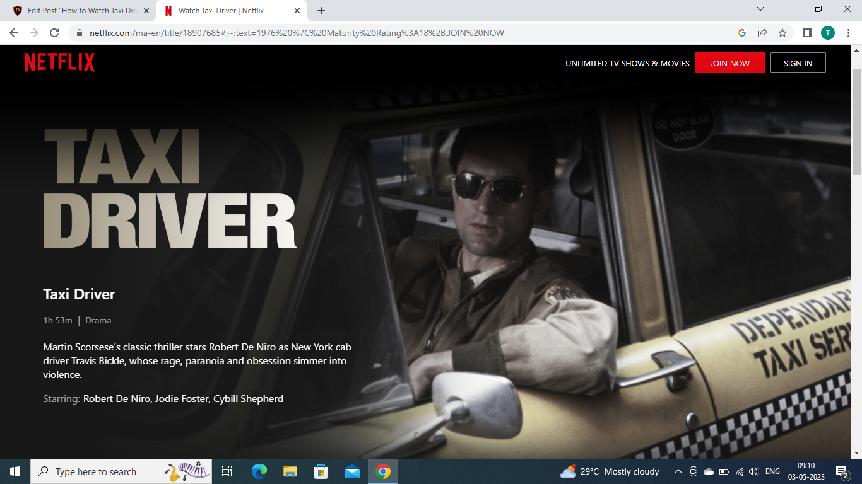Image resolution: width=862 pixels, height=484 pixels.
Task: Change the ENG input language
Action: pyautogui.click(x=772, y=471)
